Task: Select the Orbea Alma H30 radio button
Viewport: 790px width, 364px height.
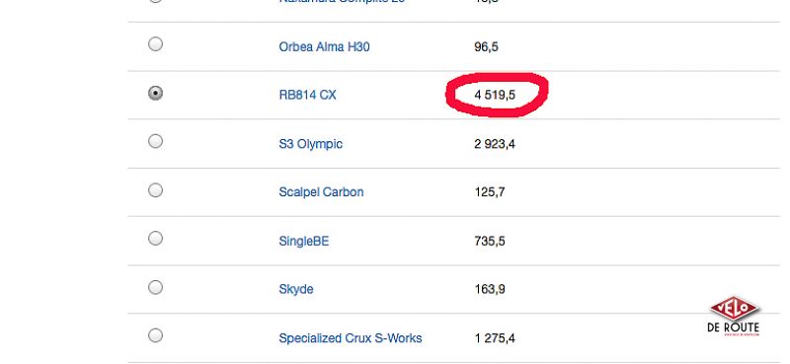Action: (155, 44)
